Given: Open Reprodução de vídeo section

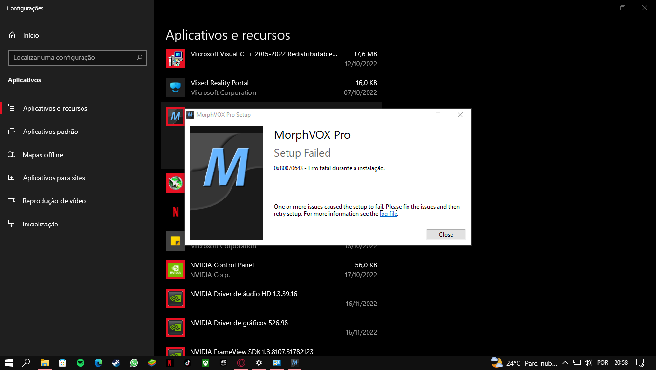Looking at the screenshot, I should click(77, 201).
